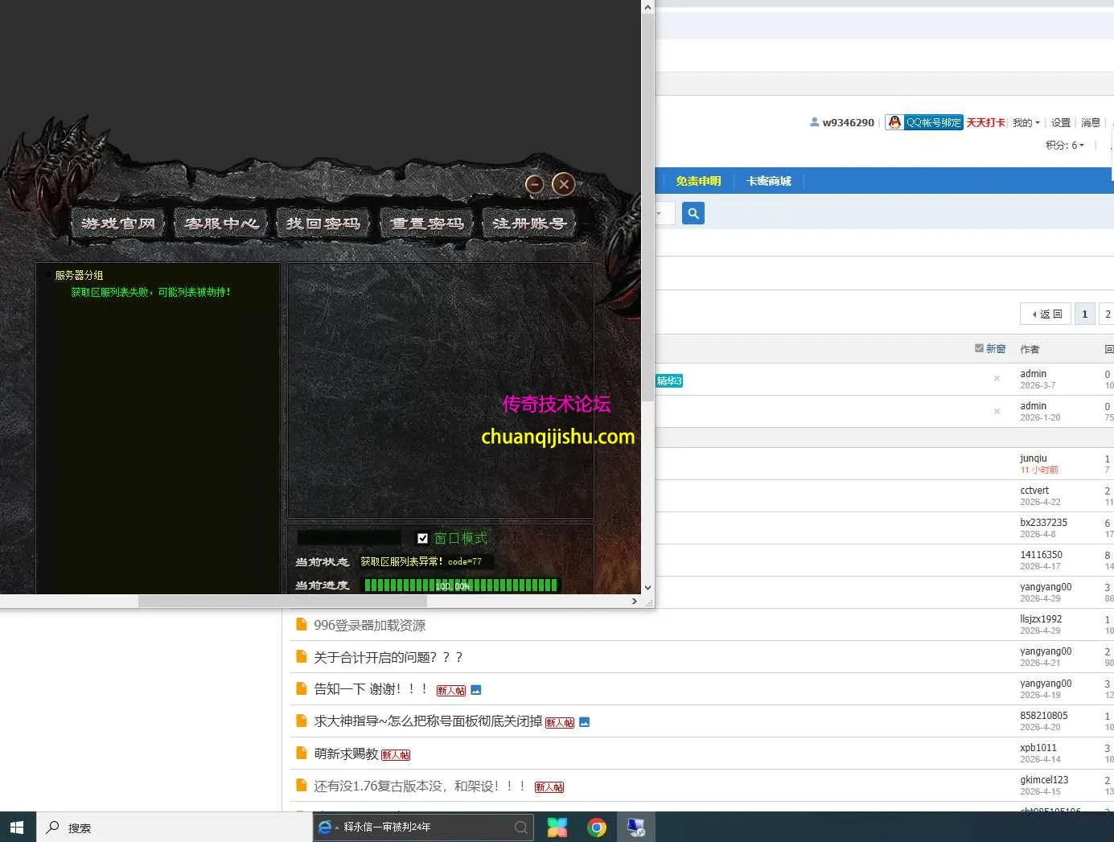Open the w9346290 profile link
The image size is (1114, 842).
[848, 122]
